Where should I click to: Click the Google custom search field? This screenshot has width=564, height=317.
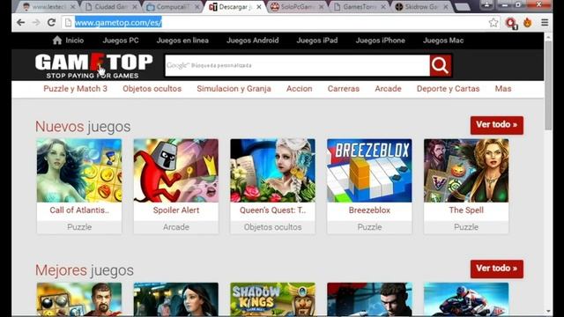[297, 65]
